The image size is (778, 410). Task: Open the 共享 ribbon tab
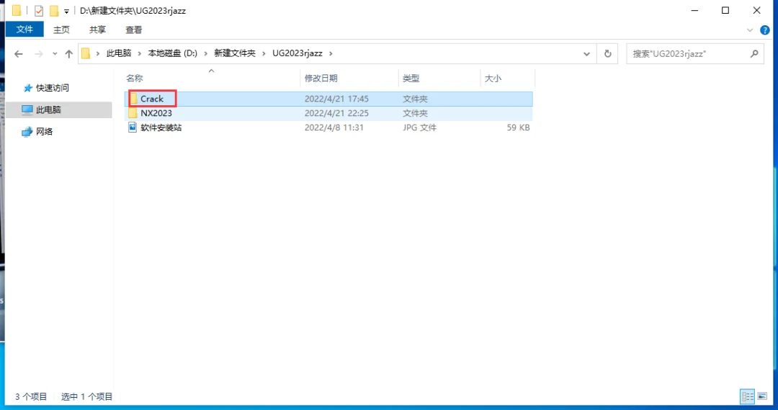[x=97, y=30]
